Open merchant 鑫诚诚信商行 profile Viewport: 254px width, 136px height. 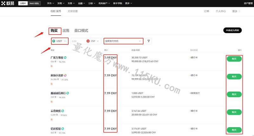pyautogui.click(x=58, y=93)
